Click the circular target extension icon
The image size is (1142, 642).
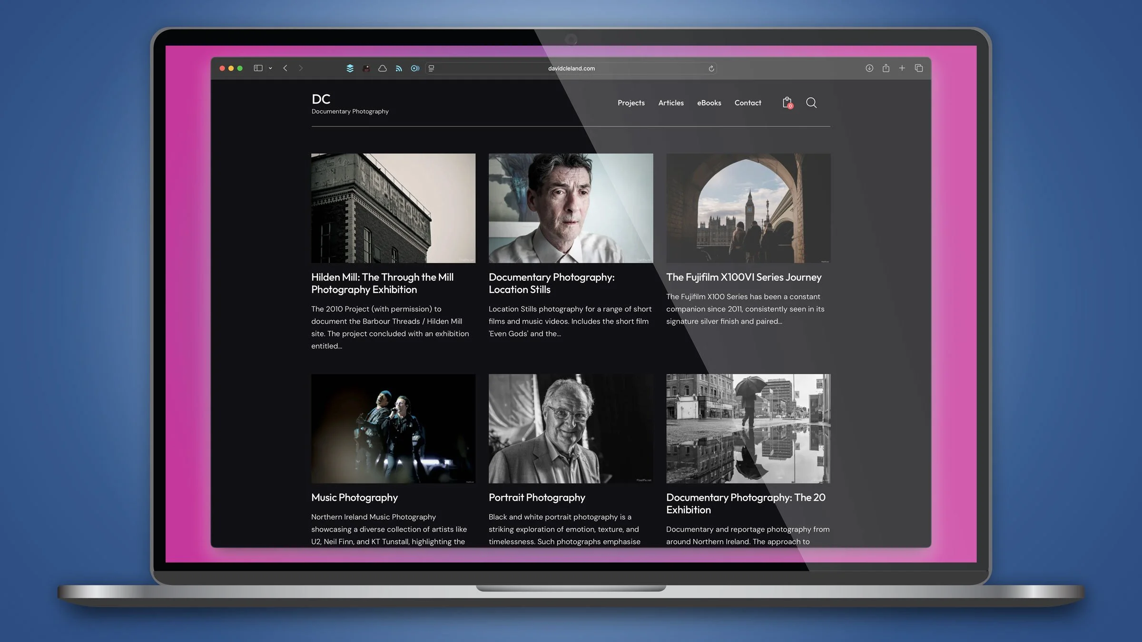click(415, 68)
